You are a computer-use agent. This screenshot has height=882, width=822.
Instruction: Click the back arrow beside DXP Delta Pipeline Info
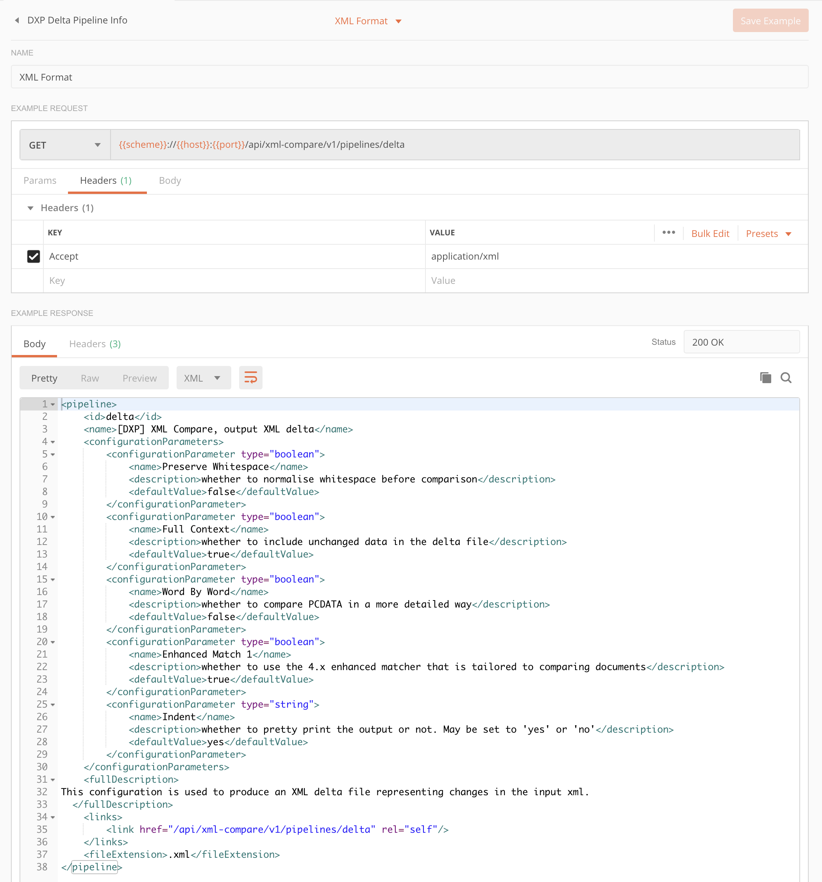tap(17, 20)
